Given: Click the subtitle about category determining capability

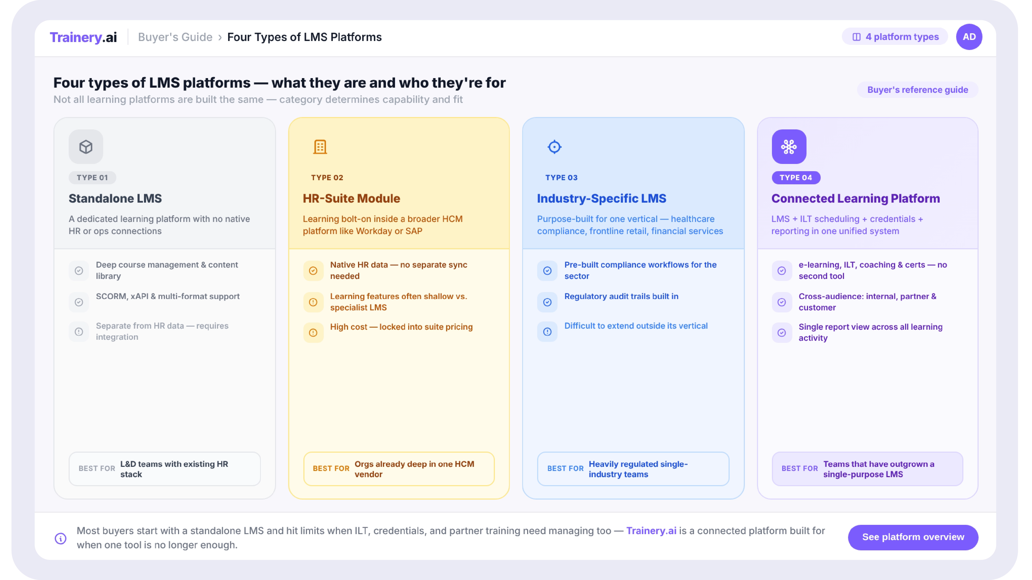Looking at the screenshot, I should pyautogui.click(x=258, y=99).
